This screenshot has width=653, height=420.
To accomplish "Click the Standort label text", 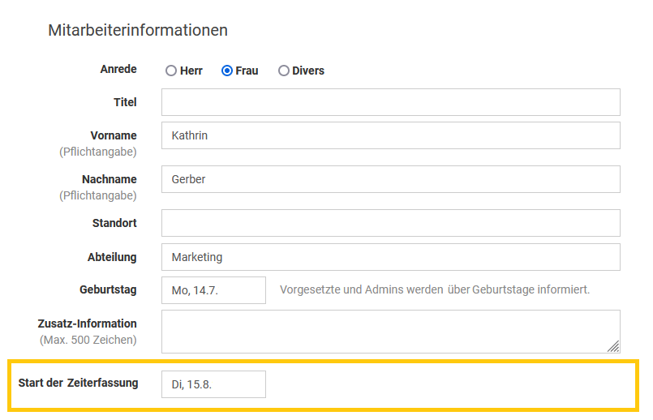I will (113, 223).
